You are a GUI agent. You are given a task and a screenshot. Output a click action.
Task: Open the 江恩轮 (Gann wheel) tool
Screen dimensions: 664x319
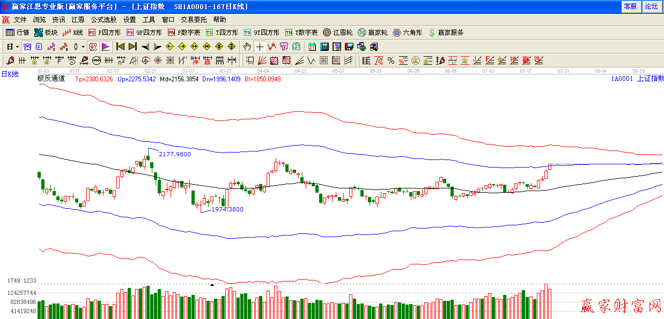(338, 33)
